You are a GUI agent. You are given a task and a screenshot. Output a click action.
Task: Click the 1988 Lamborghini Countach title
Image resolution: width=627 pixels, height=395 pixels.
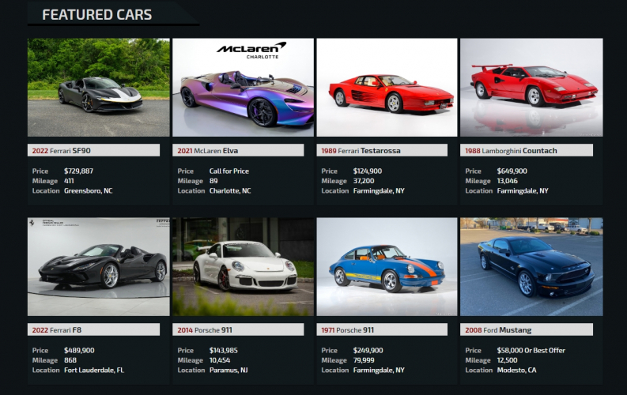(x=511, y=151)
